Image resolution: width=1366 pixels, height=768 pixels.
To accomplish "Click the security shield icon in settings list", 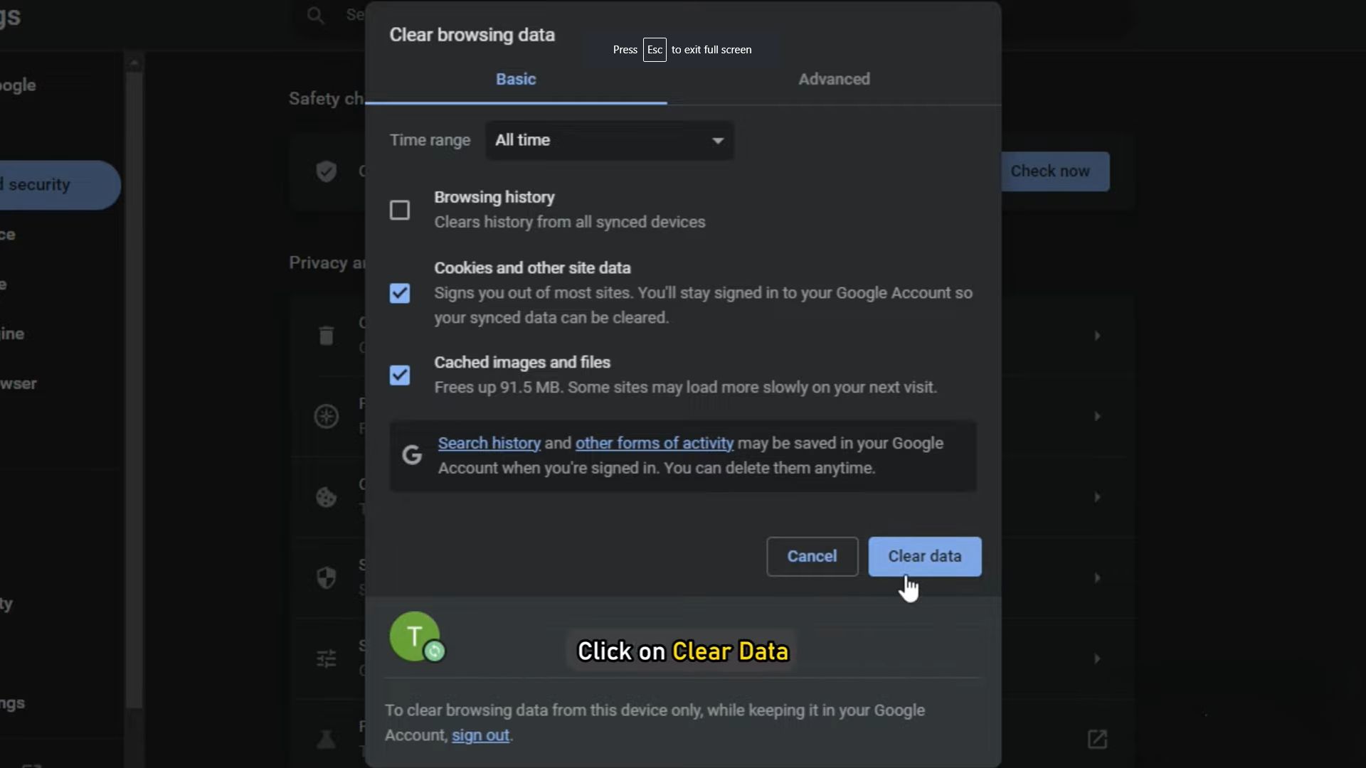I will [x=327, y=577].
